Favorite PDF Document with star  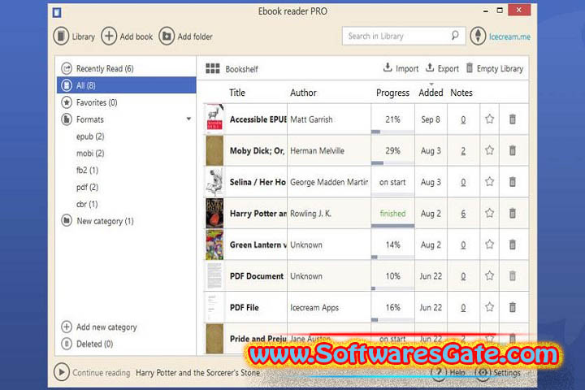[489, 275]
